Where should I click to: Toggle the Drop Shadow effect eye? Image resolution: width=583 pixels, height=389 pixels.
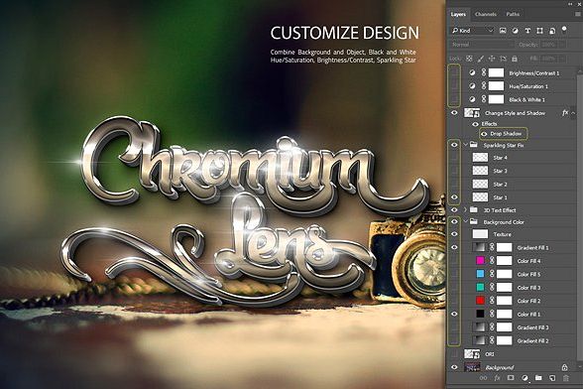tap(484, 134)
